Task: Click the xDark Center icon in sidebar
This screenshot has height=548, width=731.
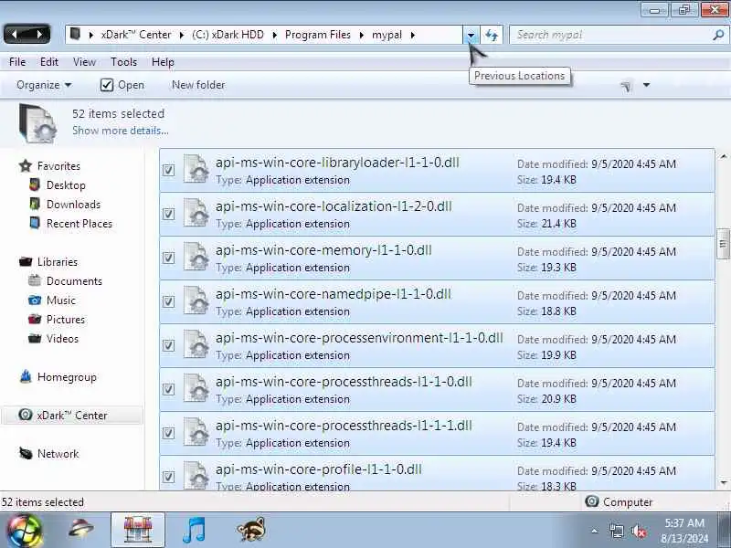Action: (x=26, y=415)
